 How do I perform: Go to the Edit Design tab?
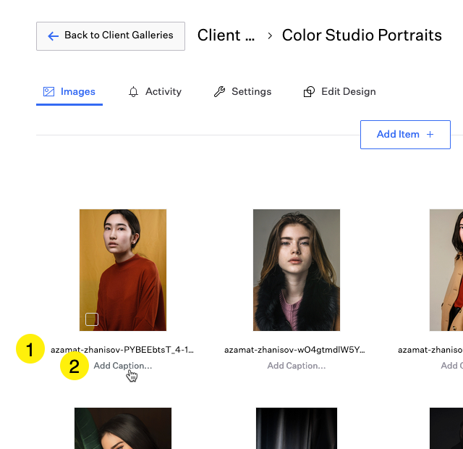(x=340, y=92)
